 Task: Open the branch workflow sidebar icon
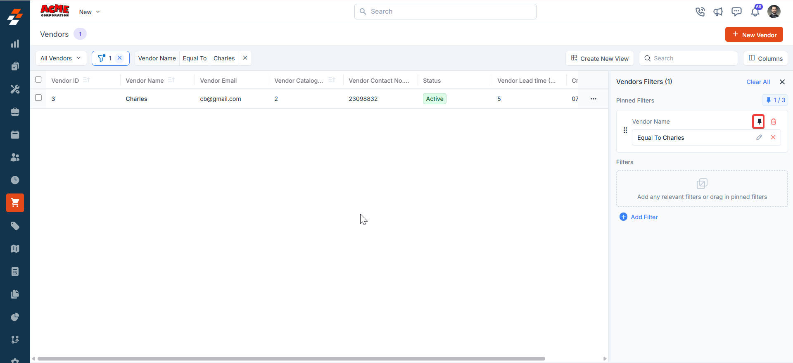pos(15,339)
